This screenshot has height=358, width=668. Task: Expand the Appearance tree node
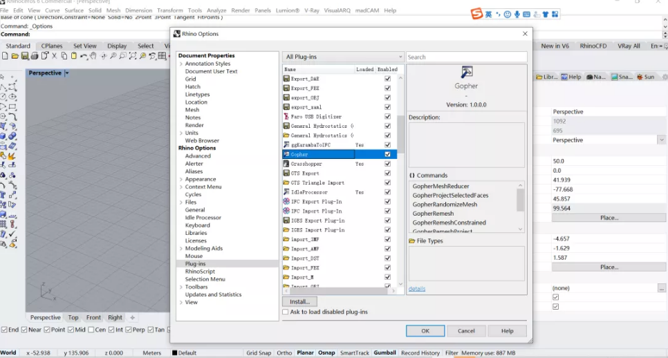[x=181, y=179]
